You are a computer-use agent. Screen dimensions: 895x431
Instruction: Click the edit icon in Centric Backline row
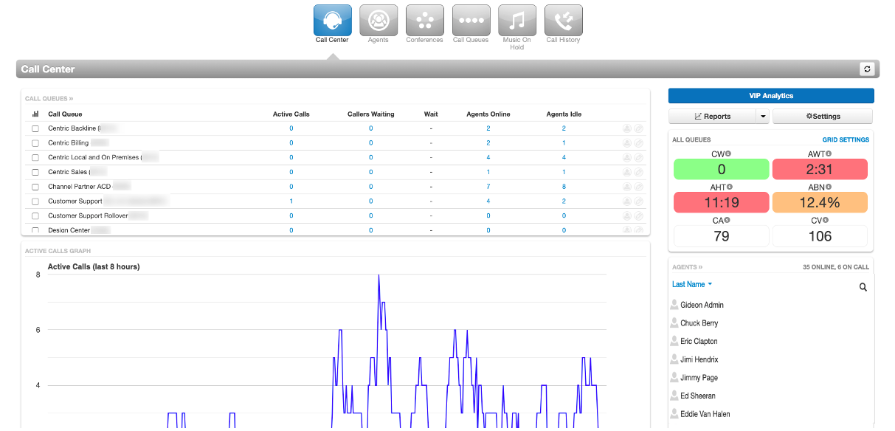tap(639, 128)
